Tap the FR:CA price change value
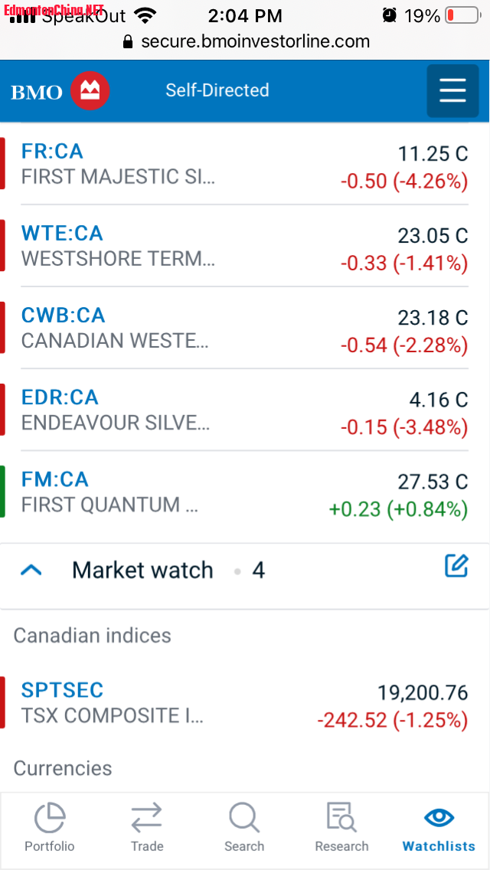This screenshot has width=490, height=870. tap(403, 182)
